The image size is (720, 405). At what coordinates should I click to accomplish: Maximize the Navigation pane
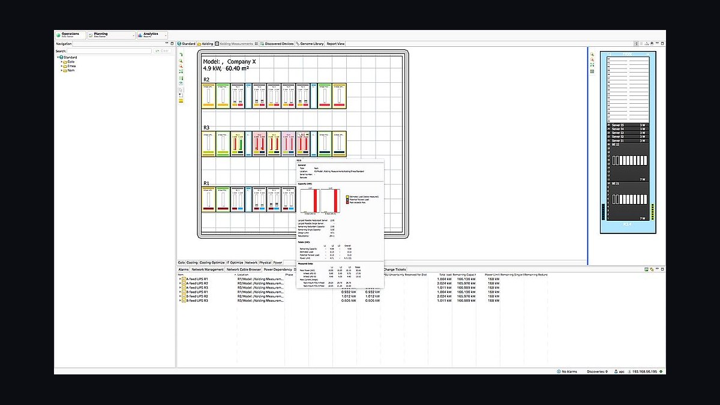(172, 44)
